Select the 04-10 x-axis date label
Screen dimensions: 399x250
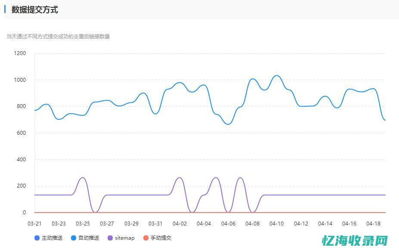pos(276,223)
